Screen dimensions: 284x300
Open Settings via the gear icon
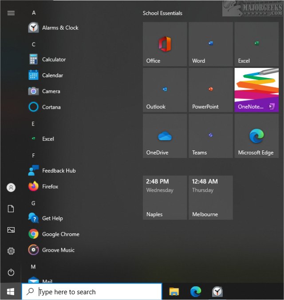(x=11, y=251)
